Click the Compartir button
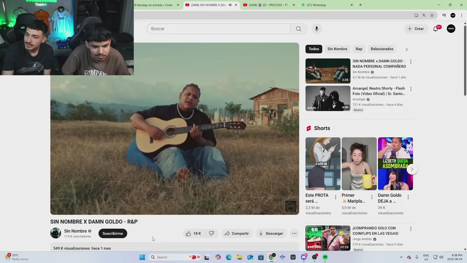 click(237, 233)
